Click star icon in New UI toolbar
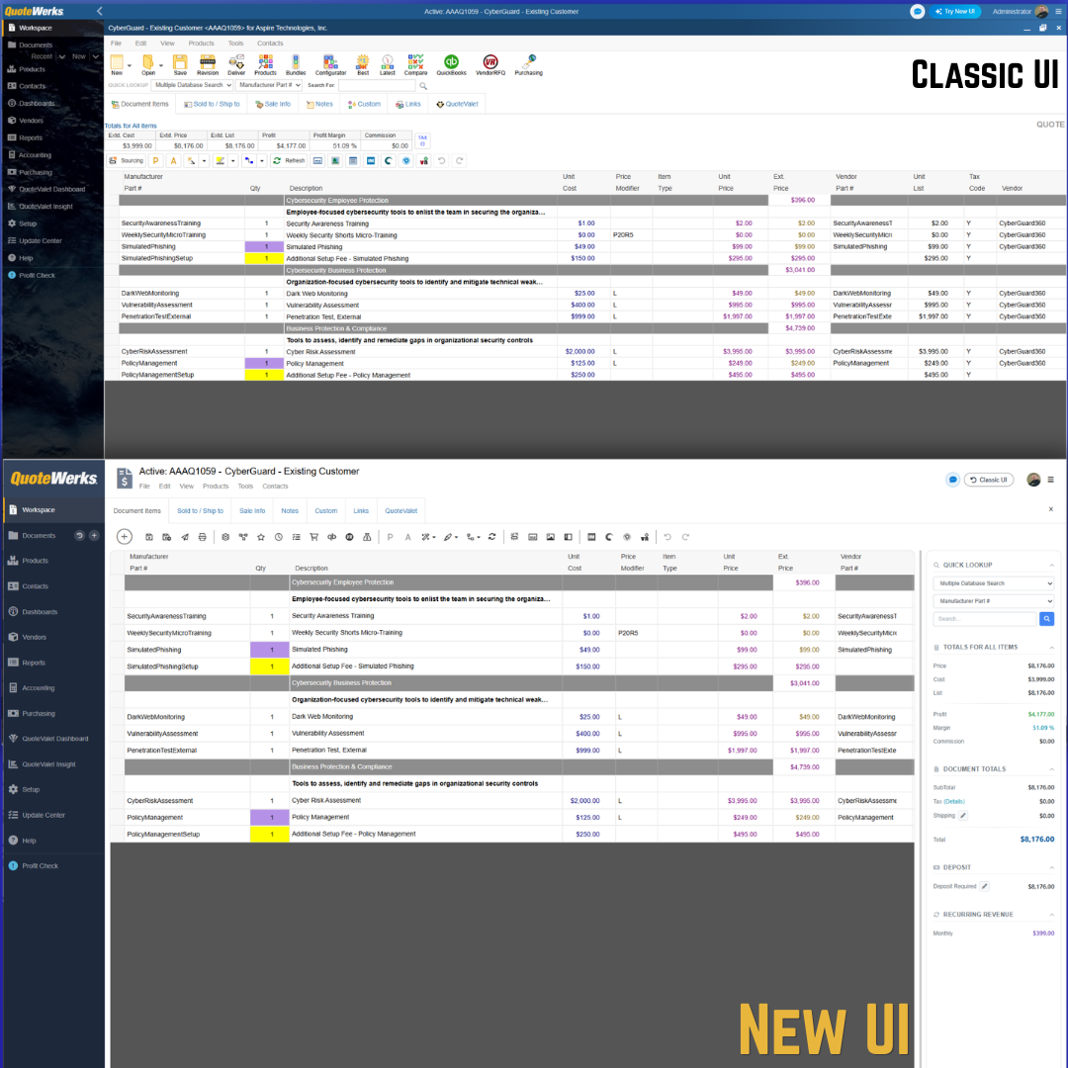The image size is (1068, 1068). click(261, 537)
